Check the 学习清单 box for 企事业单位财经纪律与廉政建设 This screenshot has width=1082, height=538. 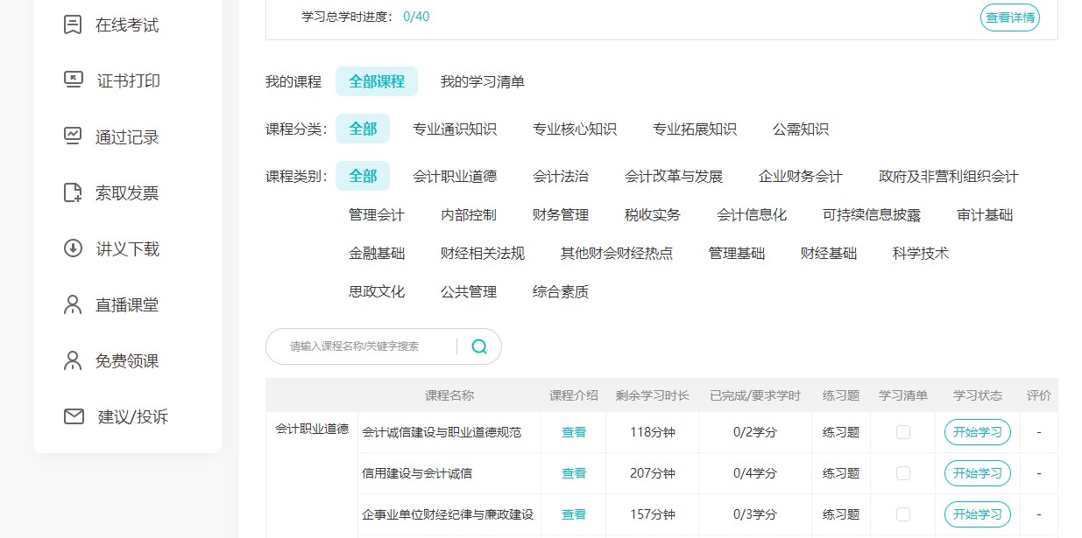pyautogui.click(x=903, y=514)
